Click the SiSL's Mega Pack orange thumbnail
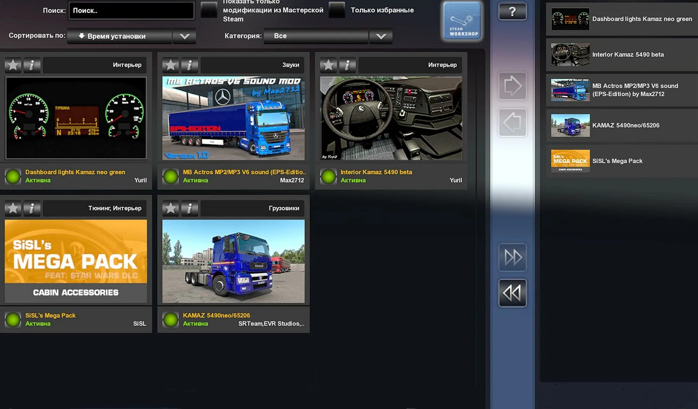 [x=76, y=261]
